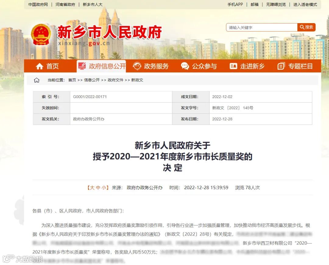Click the 新乡市人民政府 site title

point(109,32)
